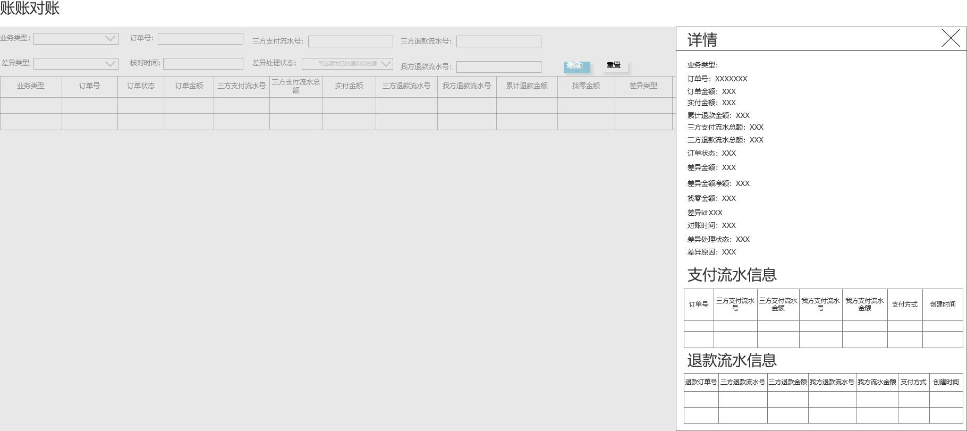Click the 找零金额 column header in main table
967x431 pixels.
click(586, 87)
